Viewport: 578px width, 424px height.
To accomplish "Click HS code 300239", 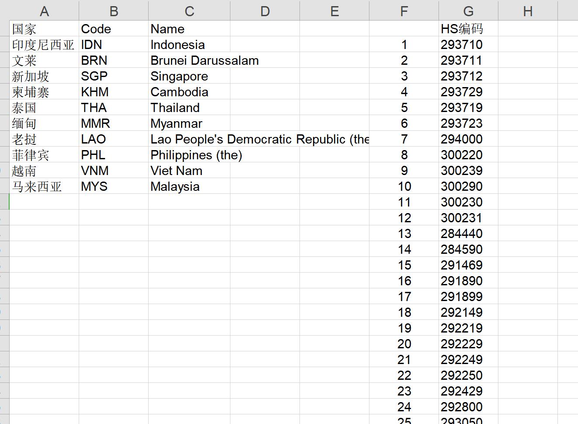I will pyautogui.click(x=468, y=170).
